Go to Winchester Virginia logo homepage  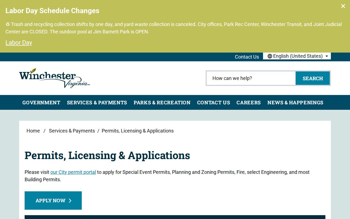coord(54,78)
